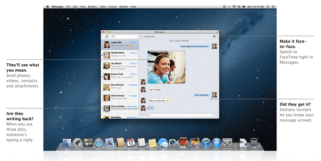Open Notes yellow pad in dock
The image size is (321, 161).
click(x=152, y=143)
